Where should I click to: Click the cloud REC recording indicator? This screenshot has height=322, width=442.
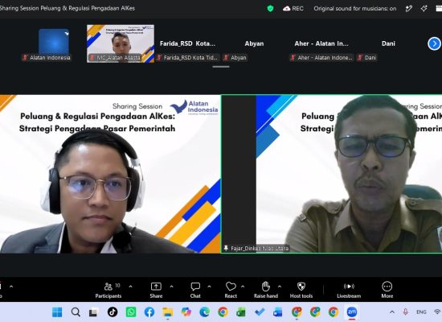pos(293,9)
